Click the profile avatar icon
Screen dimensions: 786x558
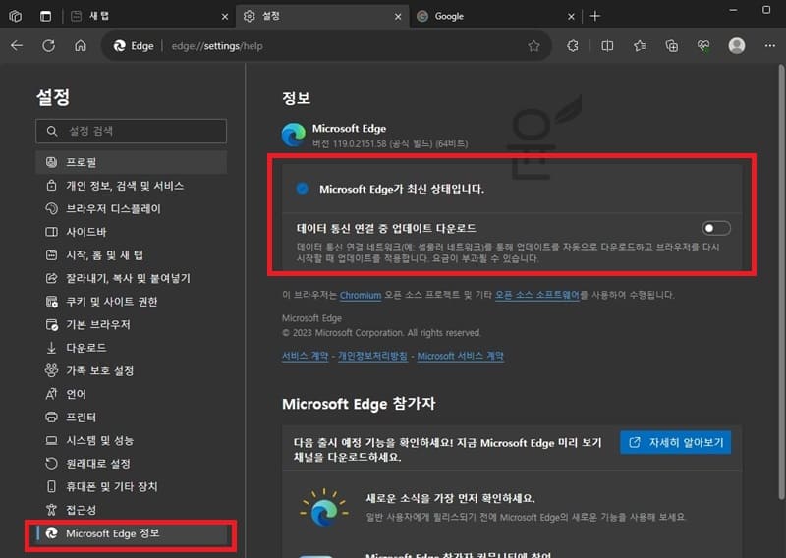click(737, 45)
